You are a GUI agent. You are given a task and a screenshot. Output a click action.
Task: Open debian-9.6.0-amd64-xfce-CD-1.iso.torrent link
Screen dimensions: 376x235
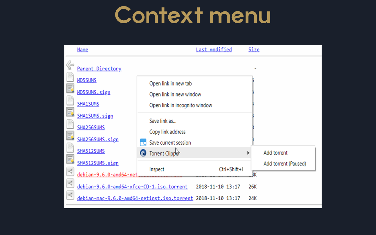(x=132, y=187)
